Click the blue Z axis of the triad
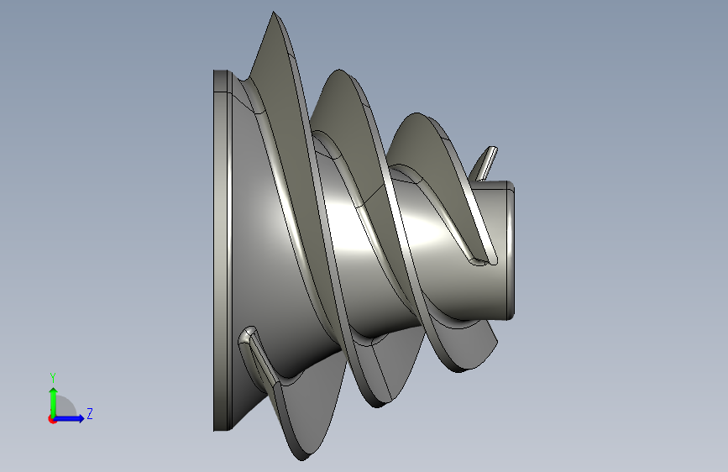 point(70,418)
